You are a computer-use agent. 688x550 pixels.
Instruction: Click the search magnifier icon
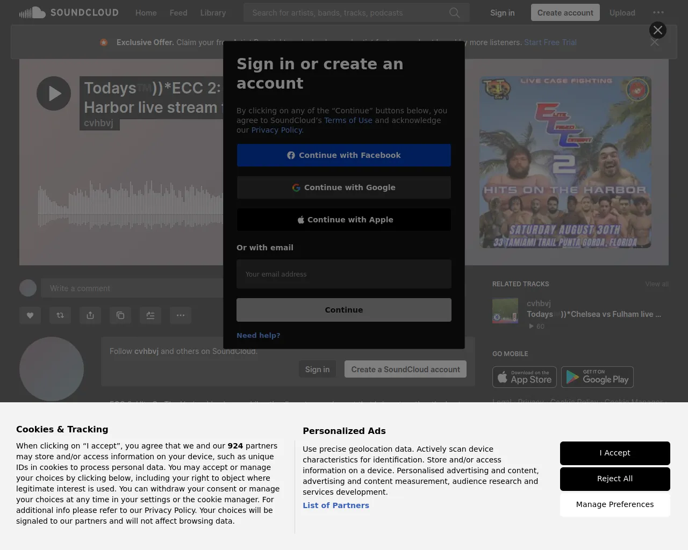[454, 13]
